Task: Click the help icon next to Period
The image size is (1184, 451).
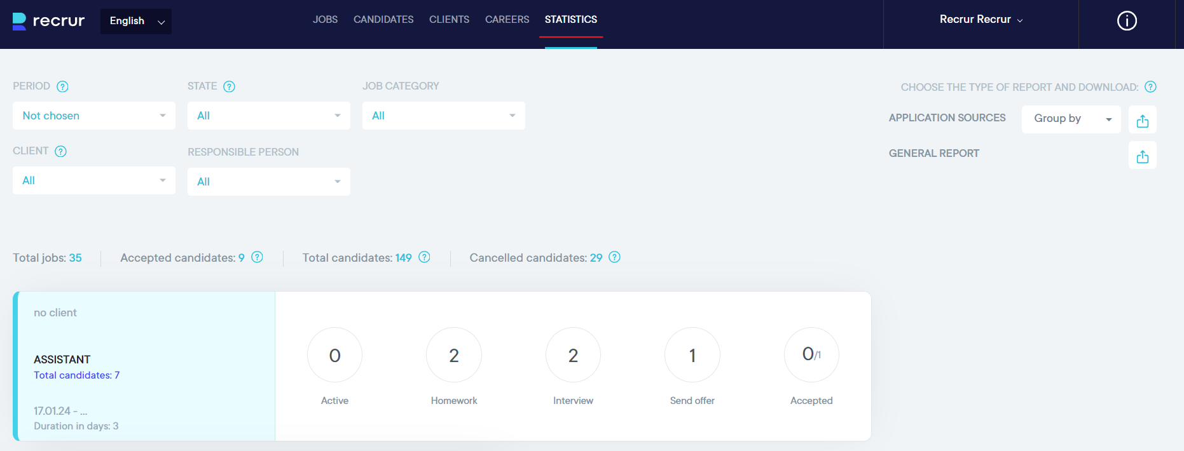Action: (x=62, y=86)
